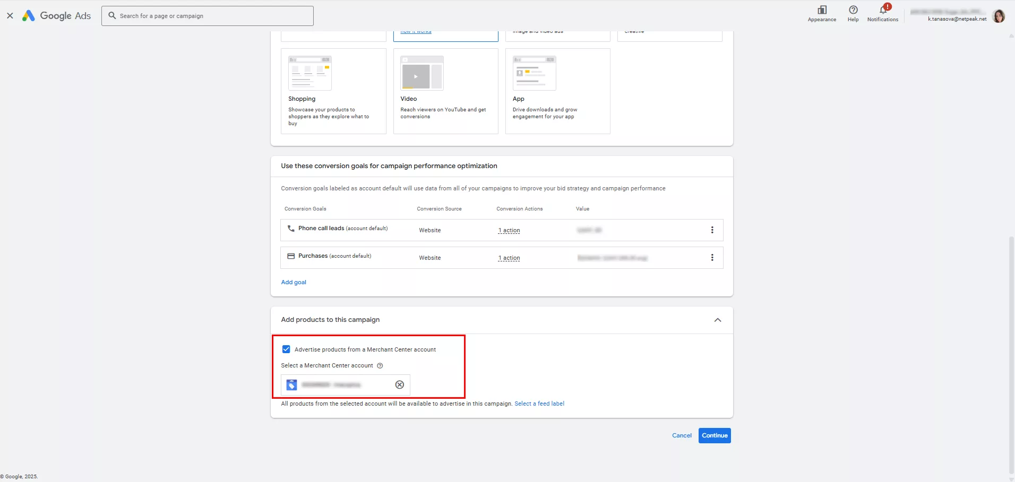Uncheck Advertise products from Merchant Center
The width and height of the screenshot is (1015, 482).
point(286,349)
